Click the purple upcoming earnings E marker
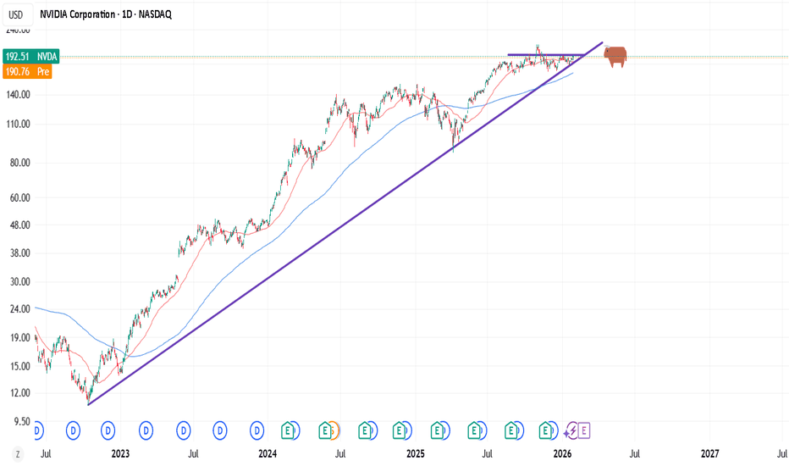The image size is (789, 466). pyautogui.click(x=583, y=430)
